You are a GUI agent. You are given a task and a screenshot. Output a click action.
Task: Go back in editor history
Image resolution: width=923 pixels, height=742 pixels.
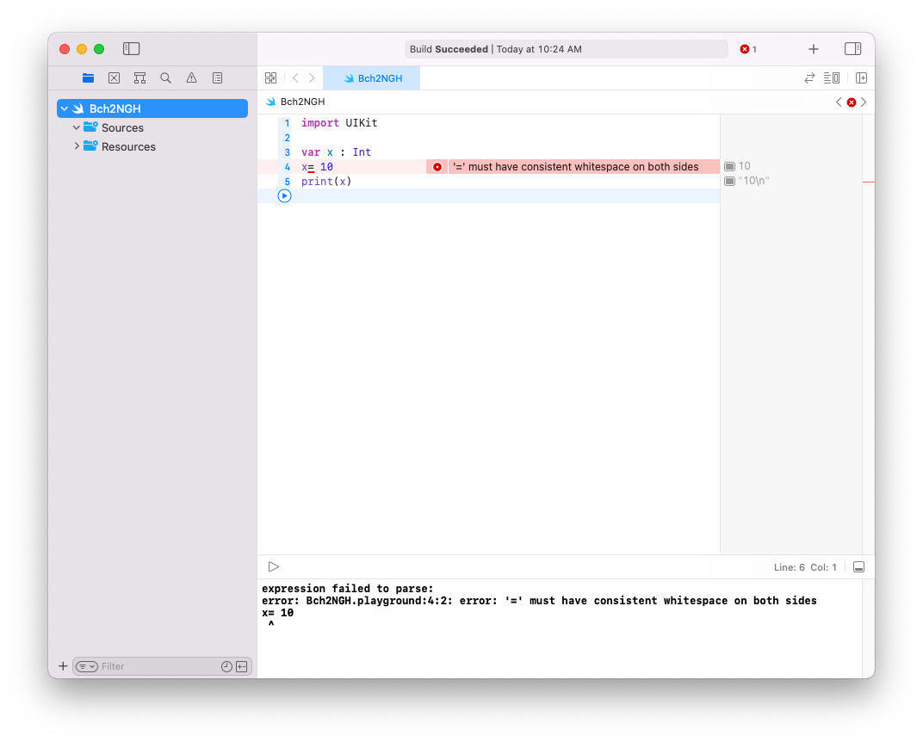coord(295,77)
